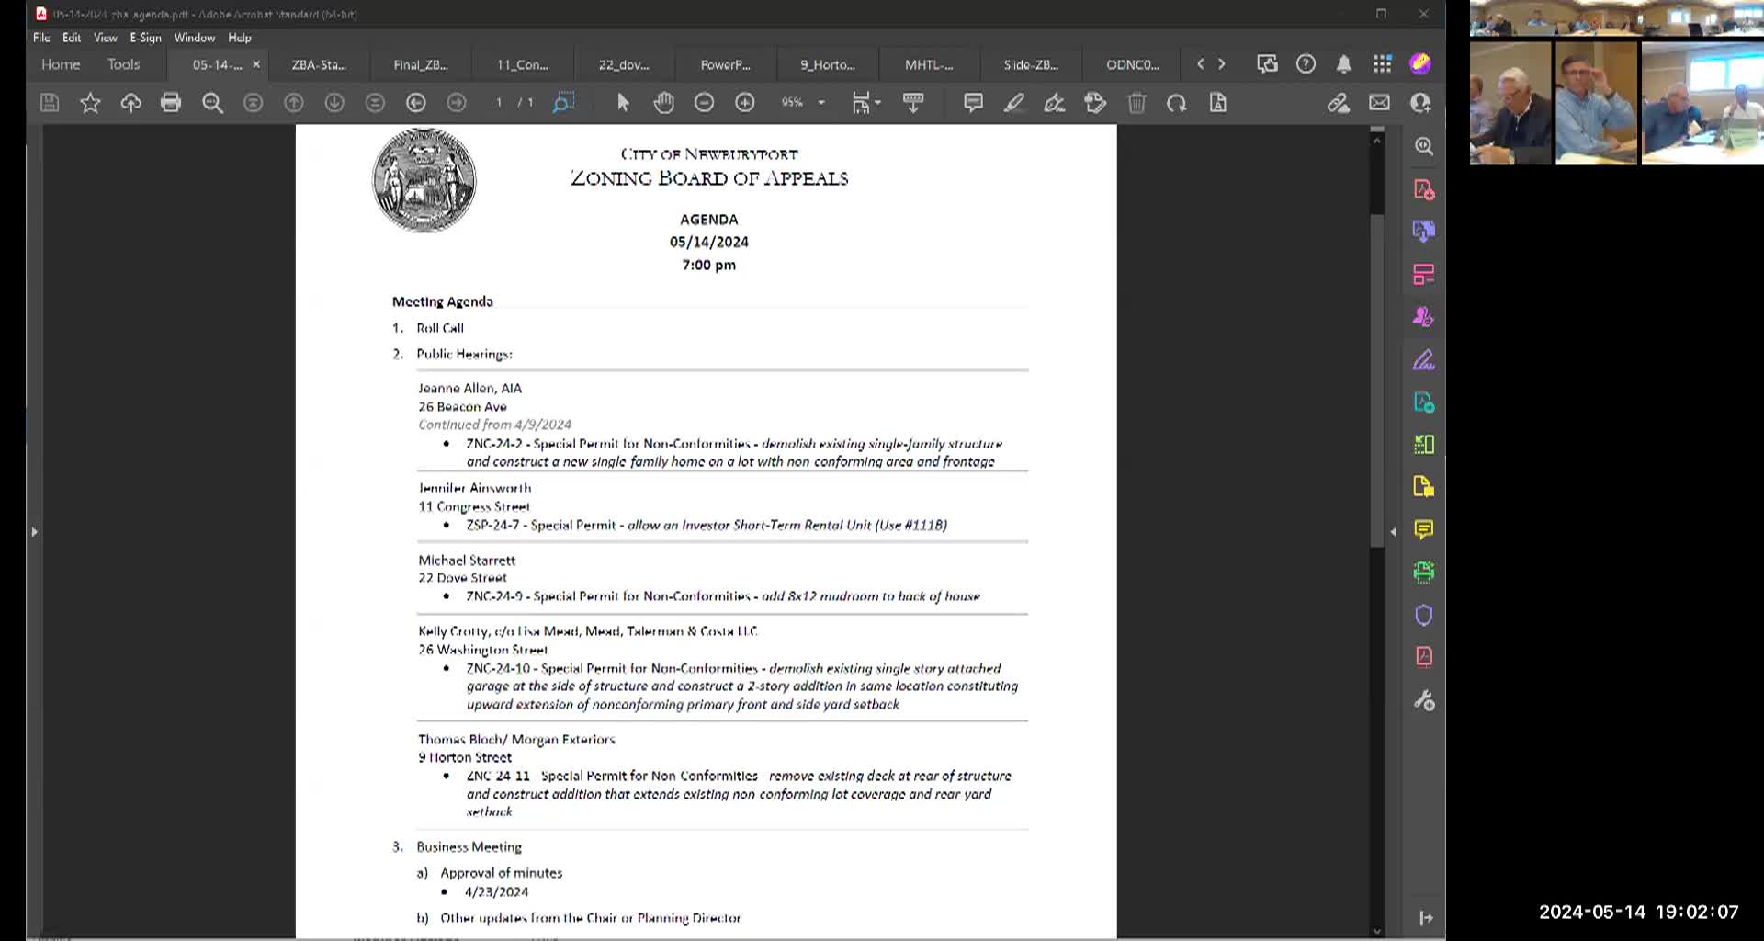Open the Edit menu
The image size is (1764, 941).
point(72,38)
